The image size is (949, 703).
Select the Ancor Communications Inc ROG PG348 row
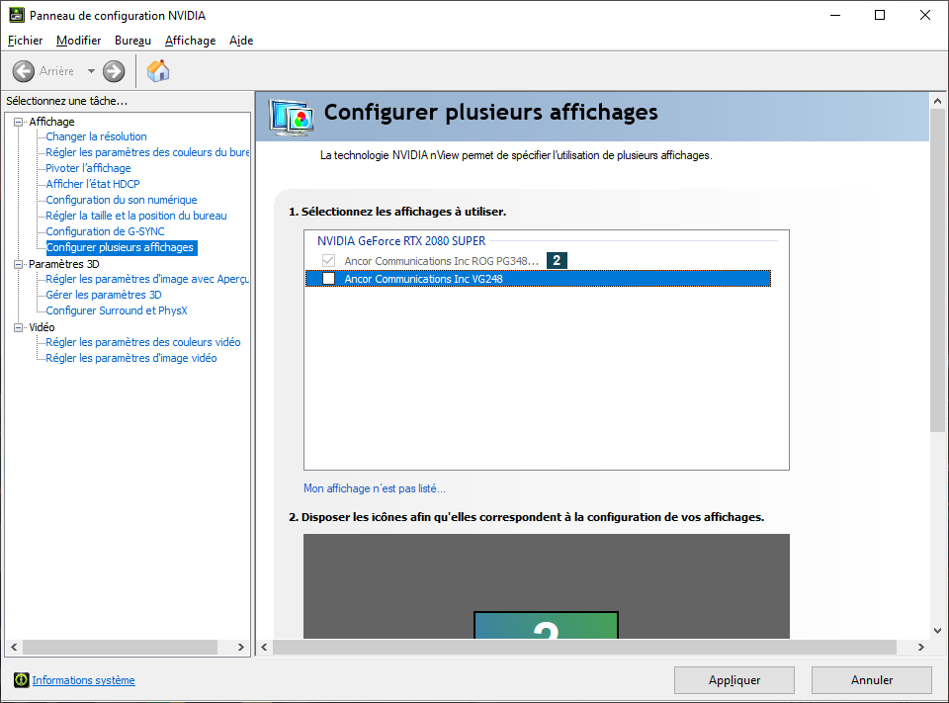tap(441, 261)
